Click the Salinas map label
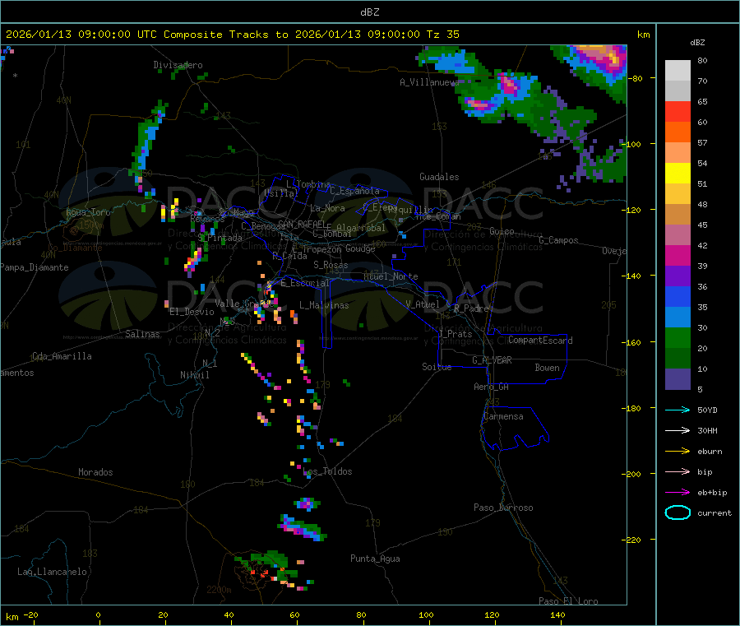This screenshot has height=626, width=740. click(x=142, y=334)
